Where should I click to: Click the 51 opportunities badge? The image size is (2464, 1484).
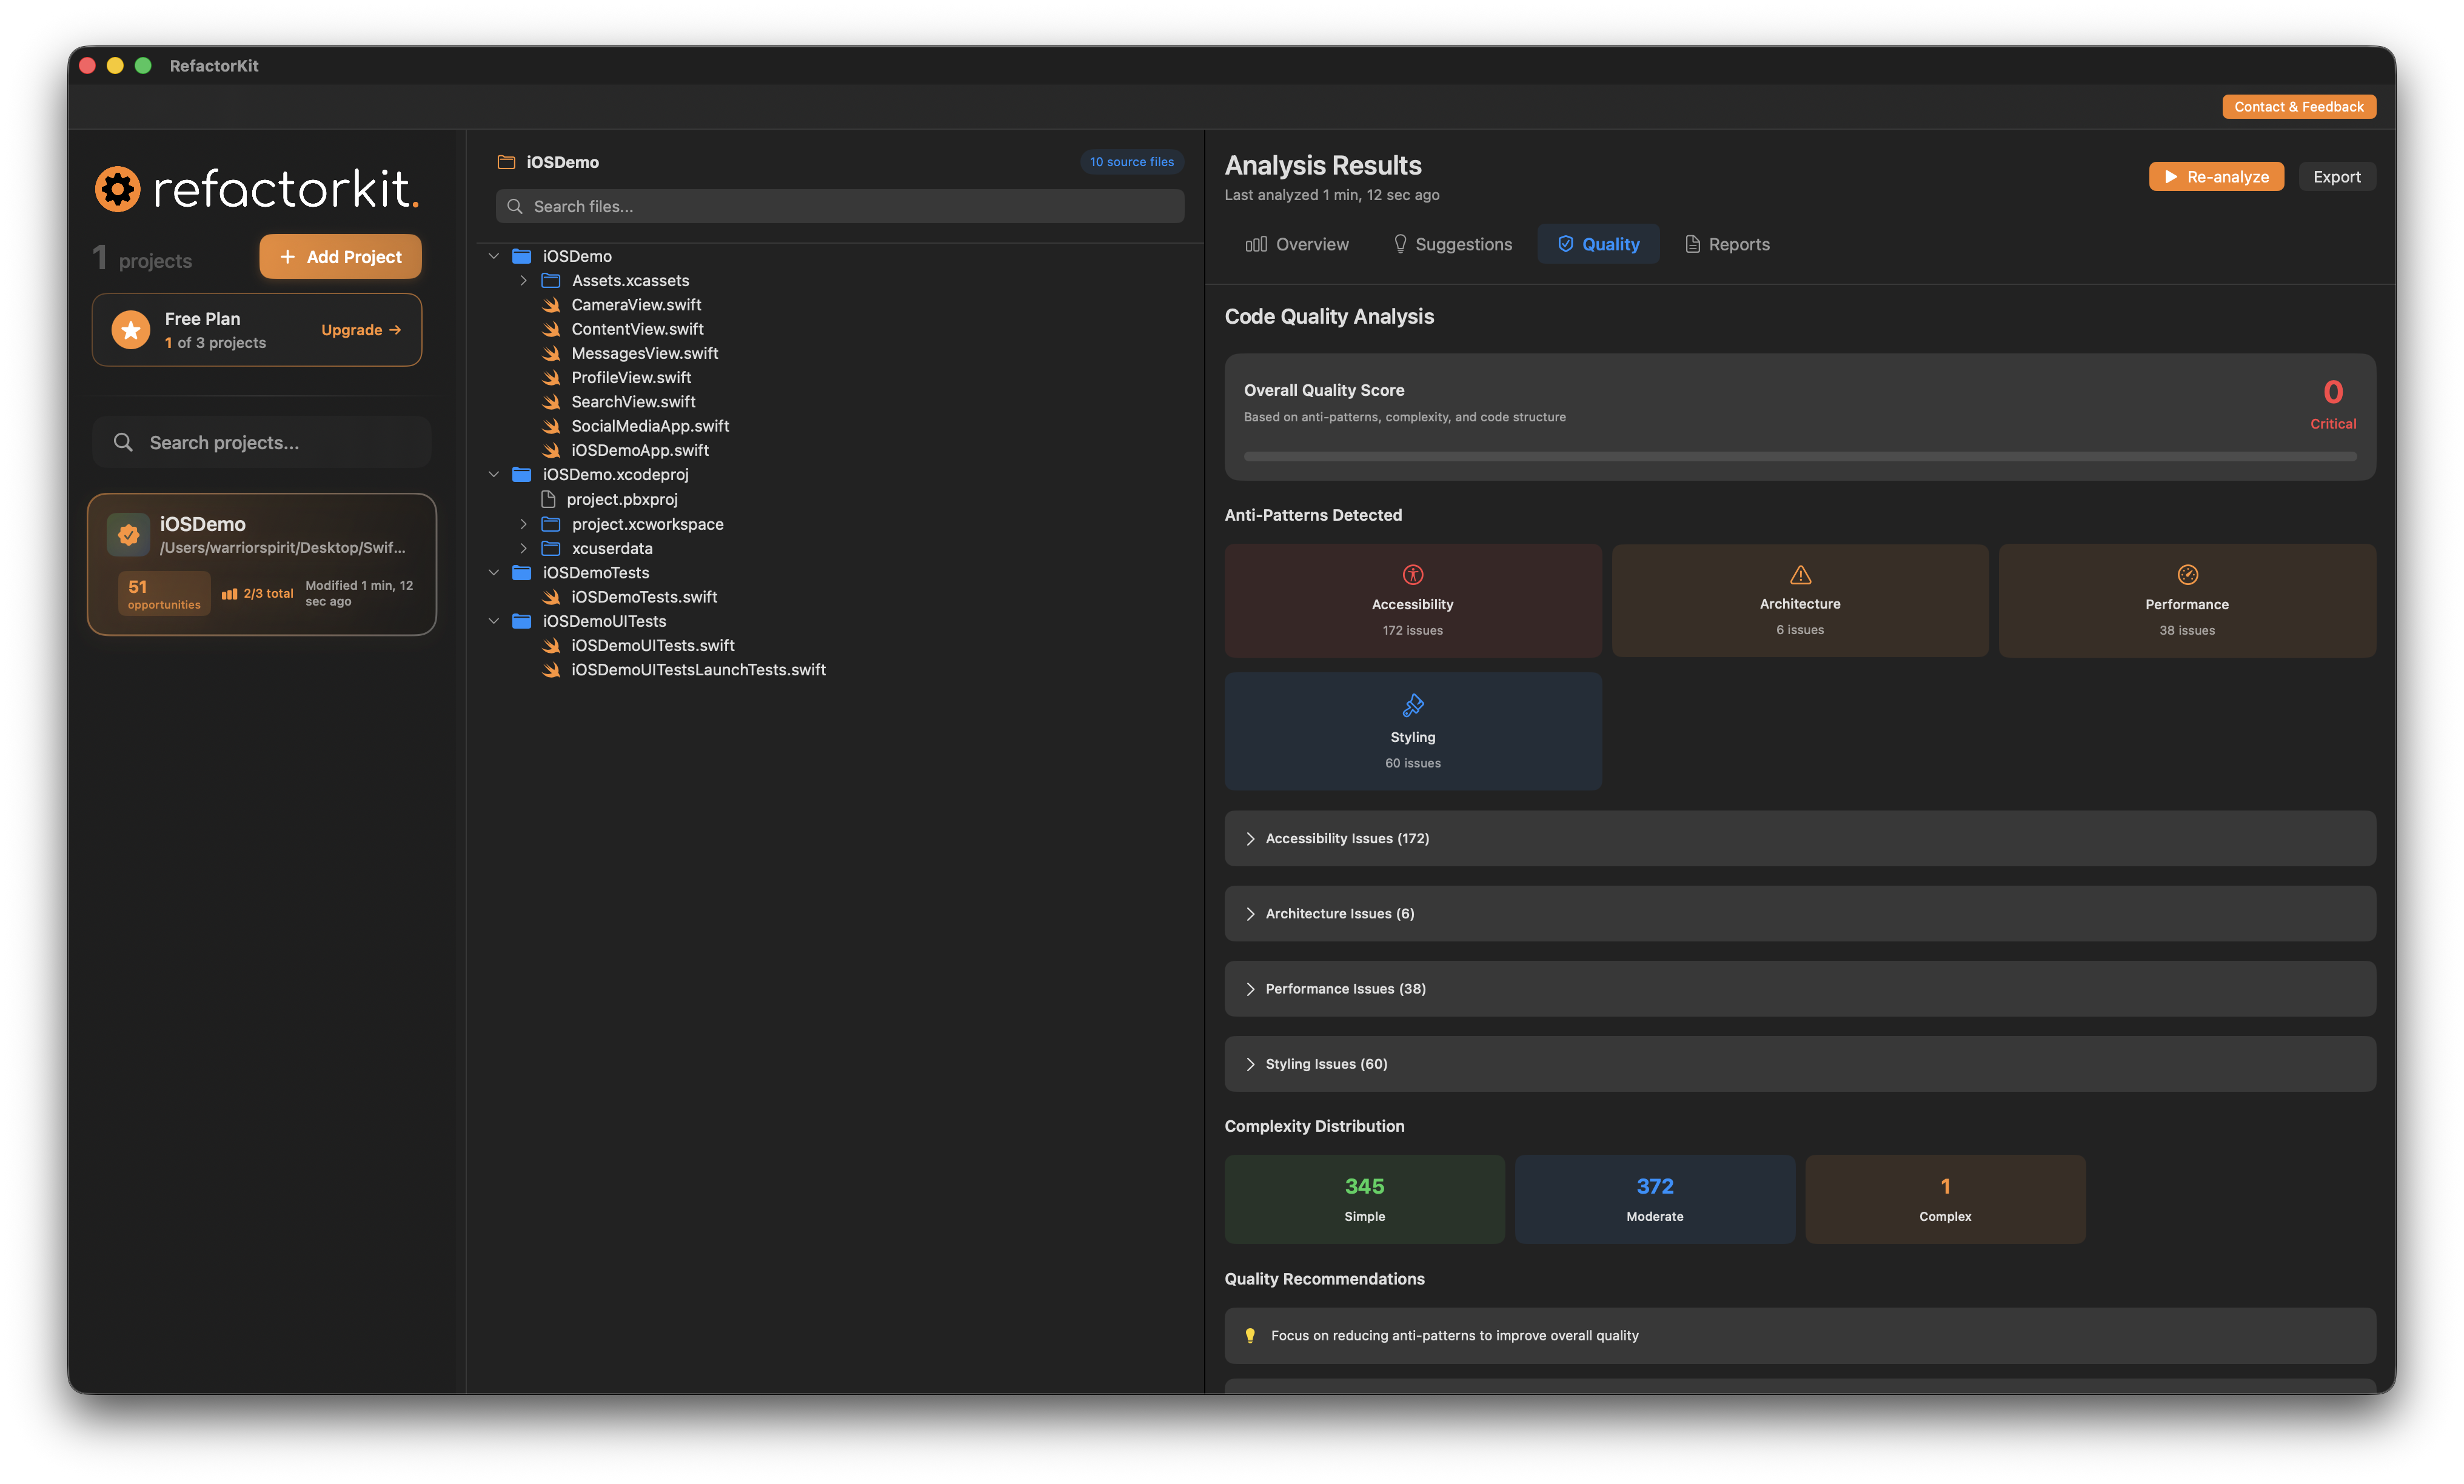[x=164, y=594]
